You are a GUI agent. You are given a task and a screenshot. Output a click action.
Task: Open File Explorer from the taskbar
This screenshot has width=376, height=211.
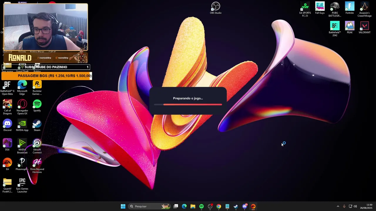click(193, 206)
